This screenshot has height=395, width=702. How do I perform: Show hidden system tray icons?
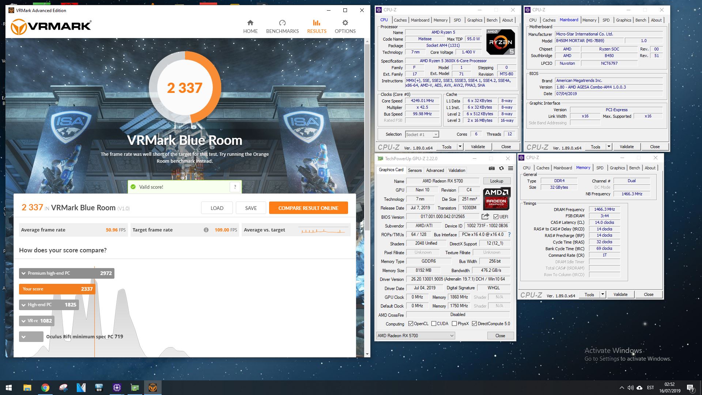pyautogui.click(x=622, y=388)
